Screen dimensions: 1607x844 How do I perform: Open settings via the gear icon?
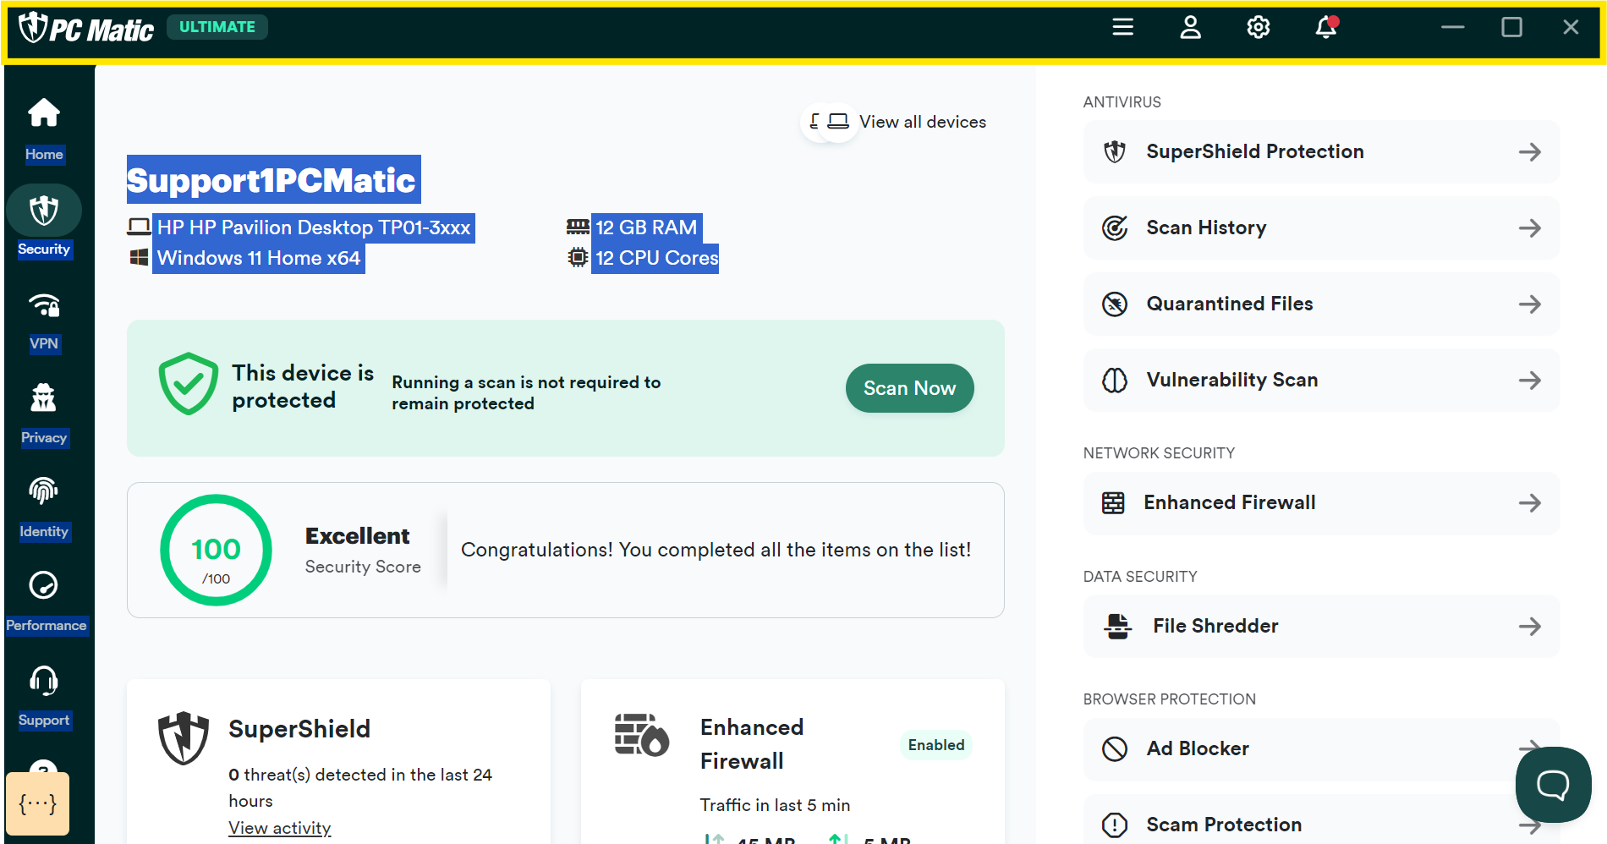(1258, 28)
